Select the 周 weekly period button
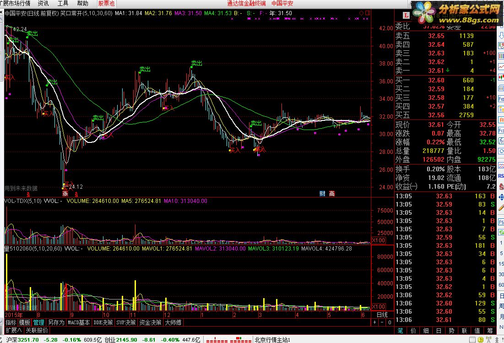Screen dimensions: 504x343 pyautogui.click(x=501, y=306)
